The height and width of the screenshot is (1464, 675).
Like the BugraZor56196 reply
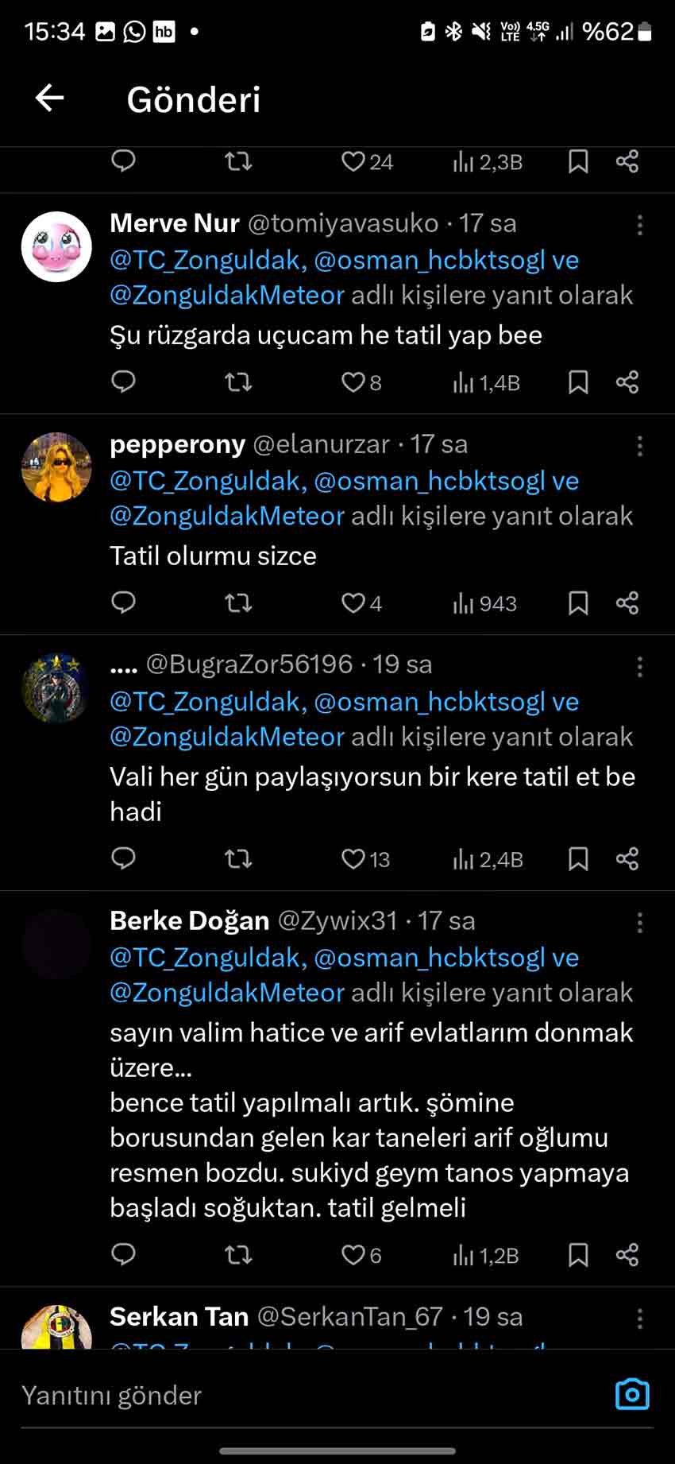[353, 859]
